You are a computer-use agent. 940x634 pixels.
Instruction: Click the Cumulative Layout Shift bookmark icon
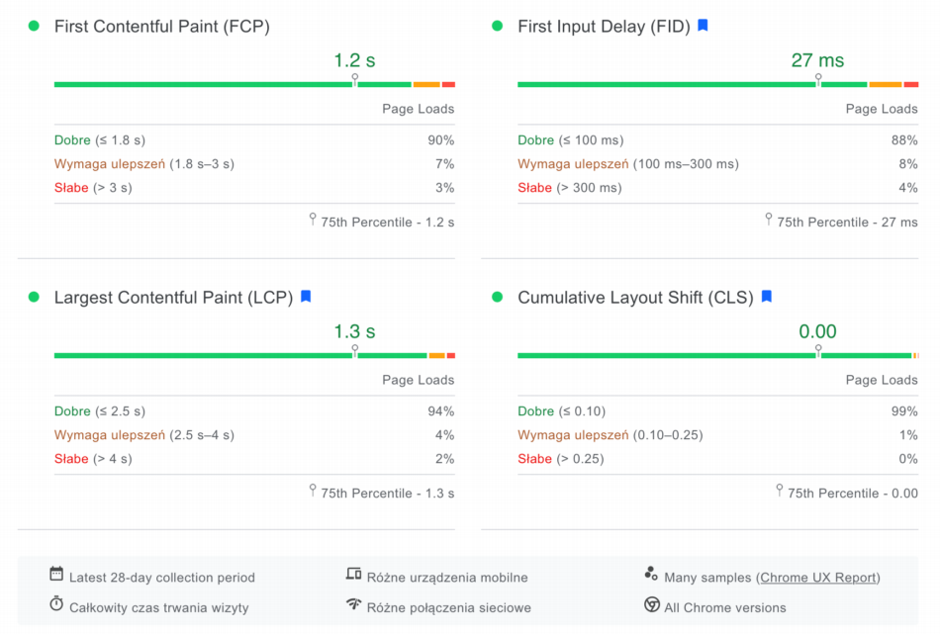pyautogui.click(x=766, y=297)
